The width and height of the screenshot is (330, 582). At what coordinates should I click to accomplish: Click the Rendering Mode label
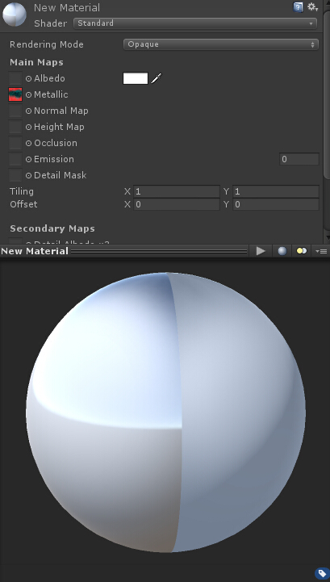click(x=47, y=44)
